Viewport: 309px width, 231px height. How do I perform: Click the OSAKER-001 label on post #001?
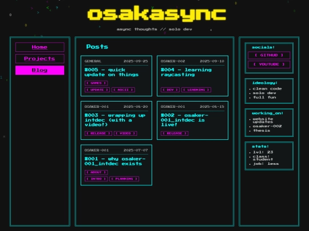(97, 150)
